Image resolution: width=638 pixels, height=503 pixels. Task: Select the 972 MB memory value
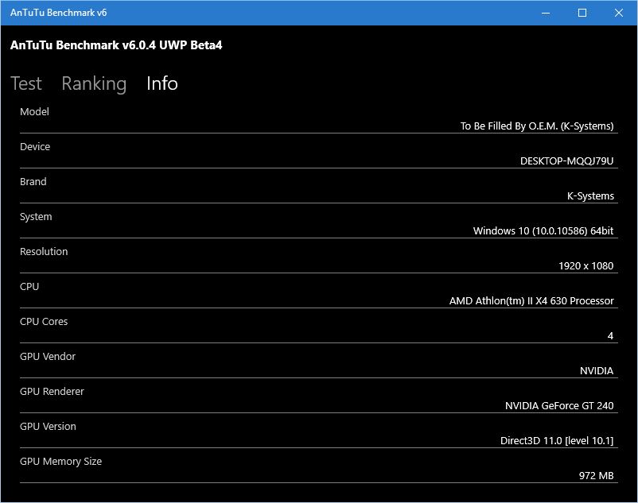click(596, 475)
